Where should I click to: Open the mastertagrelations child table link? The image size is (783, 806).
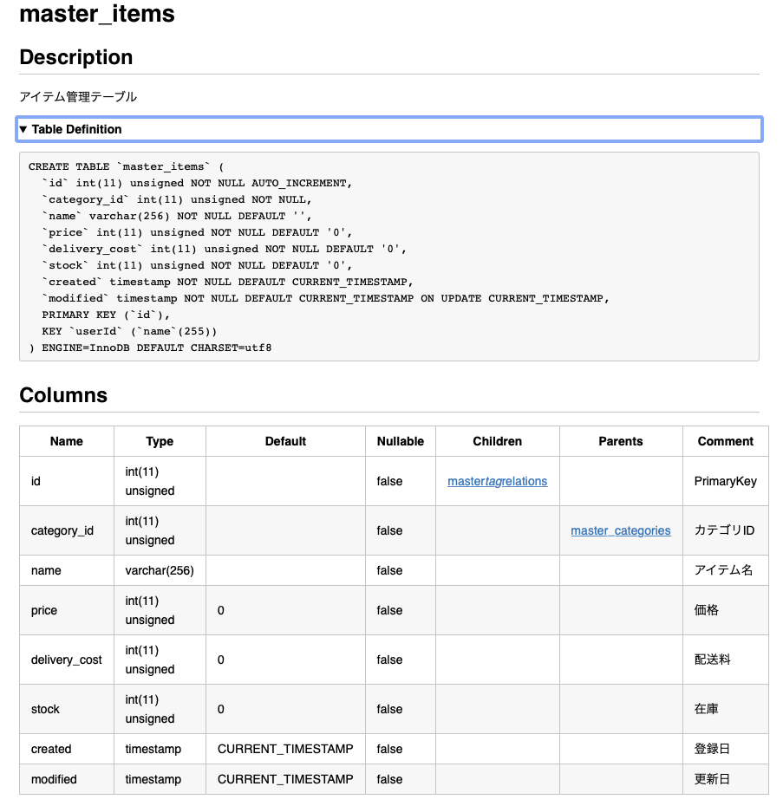coord(497,481)
